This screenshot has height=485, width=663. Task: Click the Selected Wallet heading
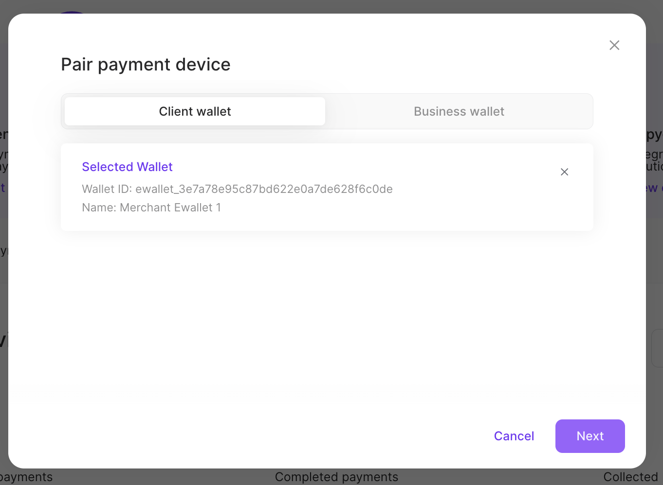(127, 167)
